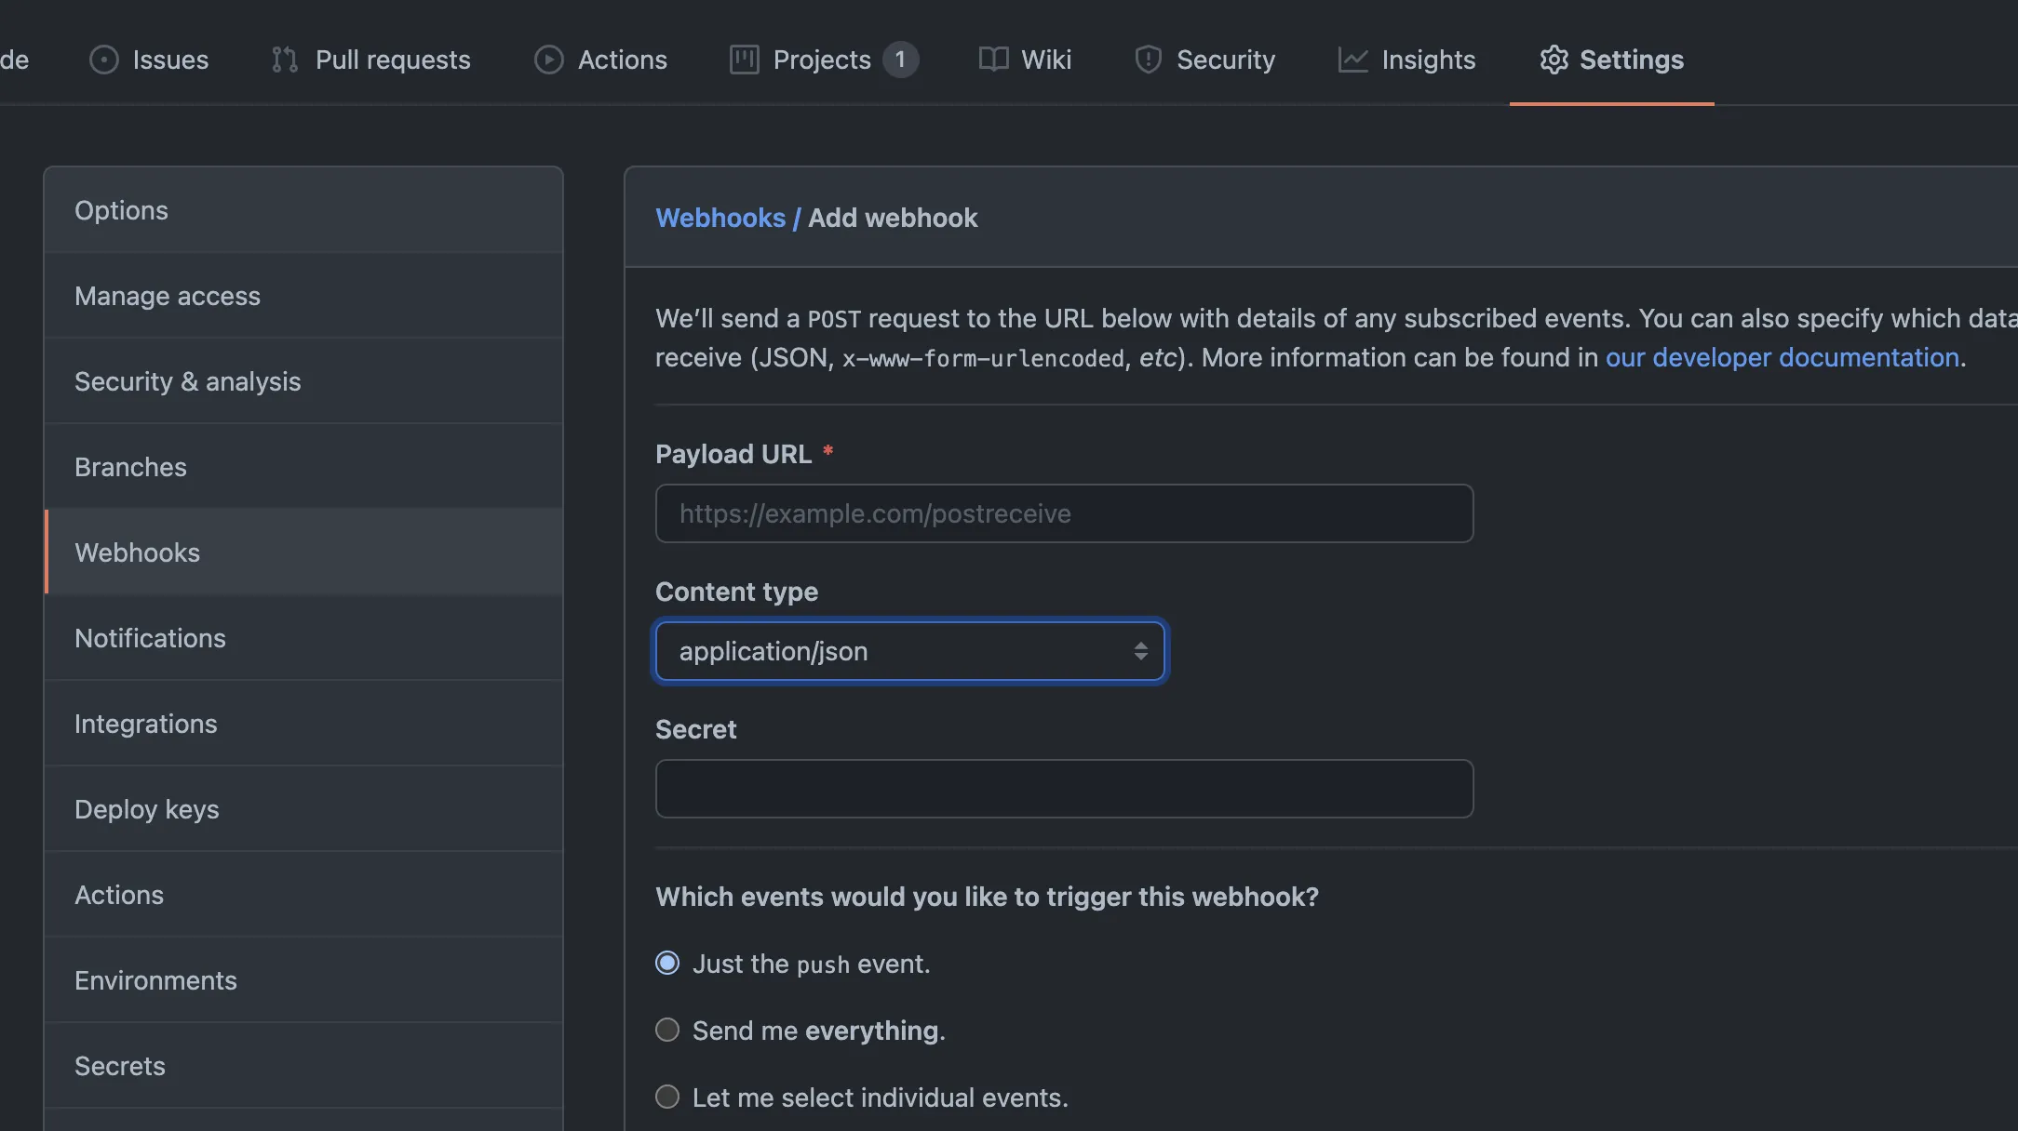Image resolution: width=2018 pixels, height=1131 pixels.
Task: Focus the Secret input field
Action: pyautogui.click(x=1064, y=789)
